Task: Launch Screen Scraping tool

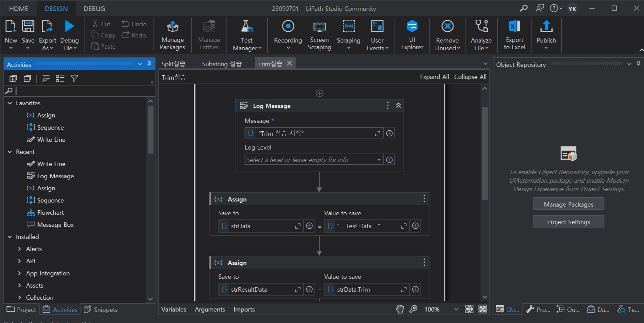Action: (319, 35)
